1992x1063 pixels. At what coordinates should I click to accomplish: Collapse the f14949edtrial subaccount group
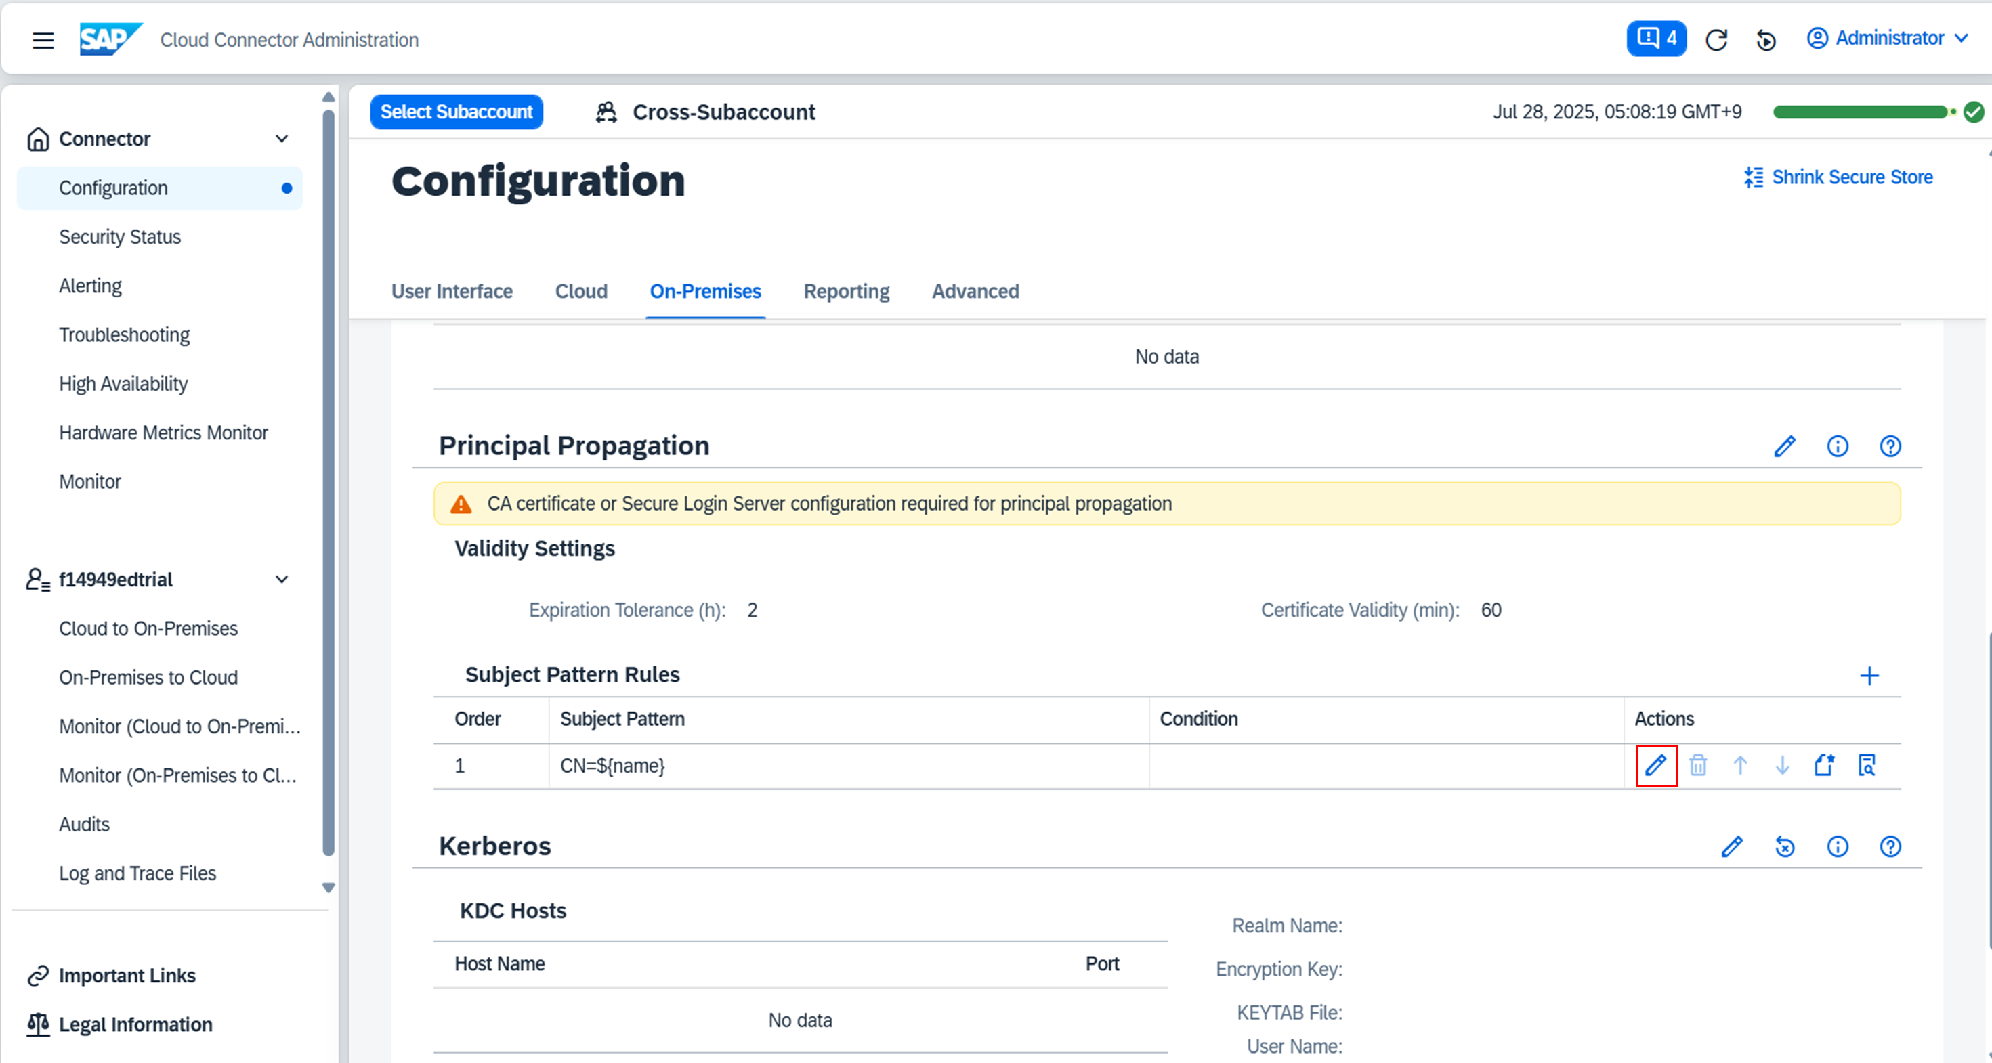click(282, 580)
